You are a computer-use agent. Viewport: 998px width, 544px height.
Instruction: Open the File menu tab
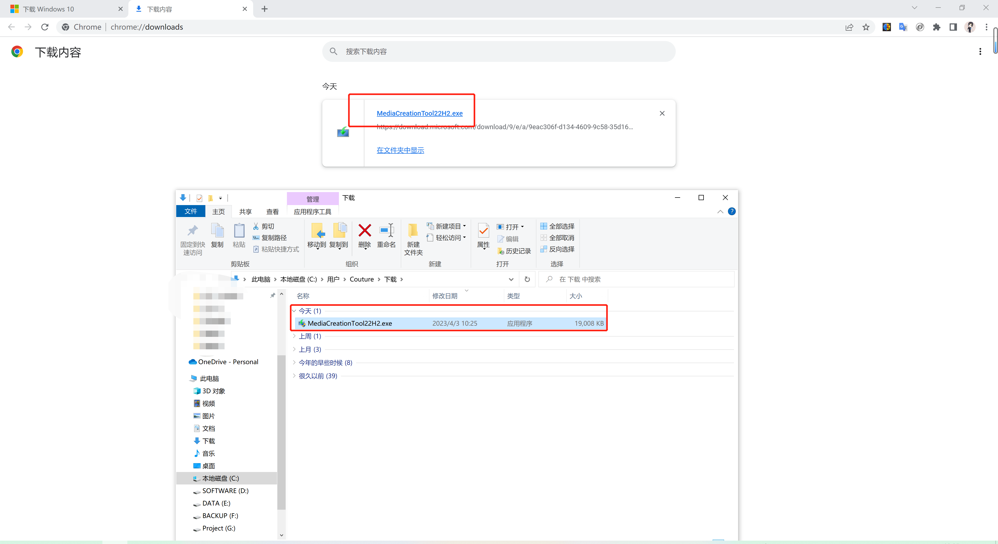[x=191, y=212]
